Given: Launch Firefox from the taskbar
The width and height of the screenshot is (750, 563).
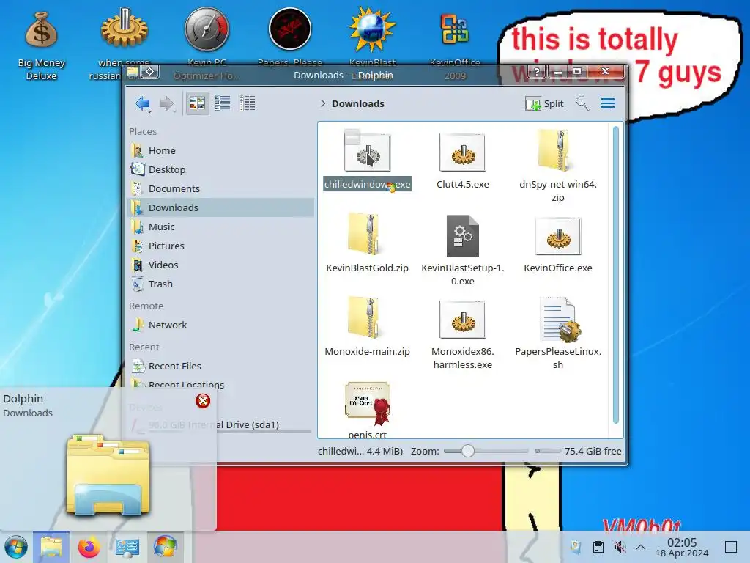Looking at the screenshot, I should coord(89,547).
